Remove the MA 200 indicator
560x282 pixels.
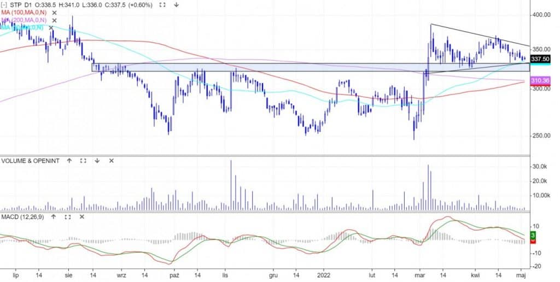coord(54,20)
